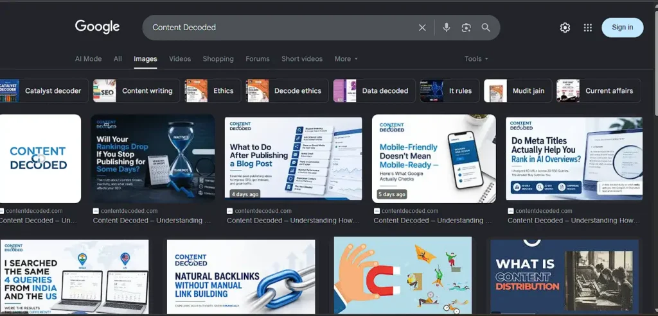Viewport: 658px width, 316px height.
Task: Open the Shopping tab
Action: (x=218, y=59)
